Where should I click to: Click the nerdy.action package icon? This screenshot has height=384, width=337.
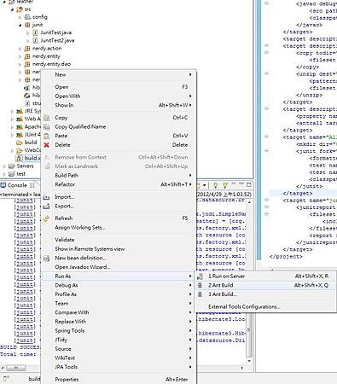tap(27, 49)
